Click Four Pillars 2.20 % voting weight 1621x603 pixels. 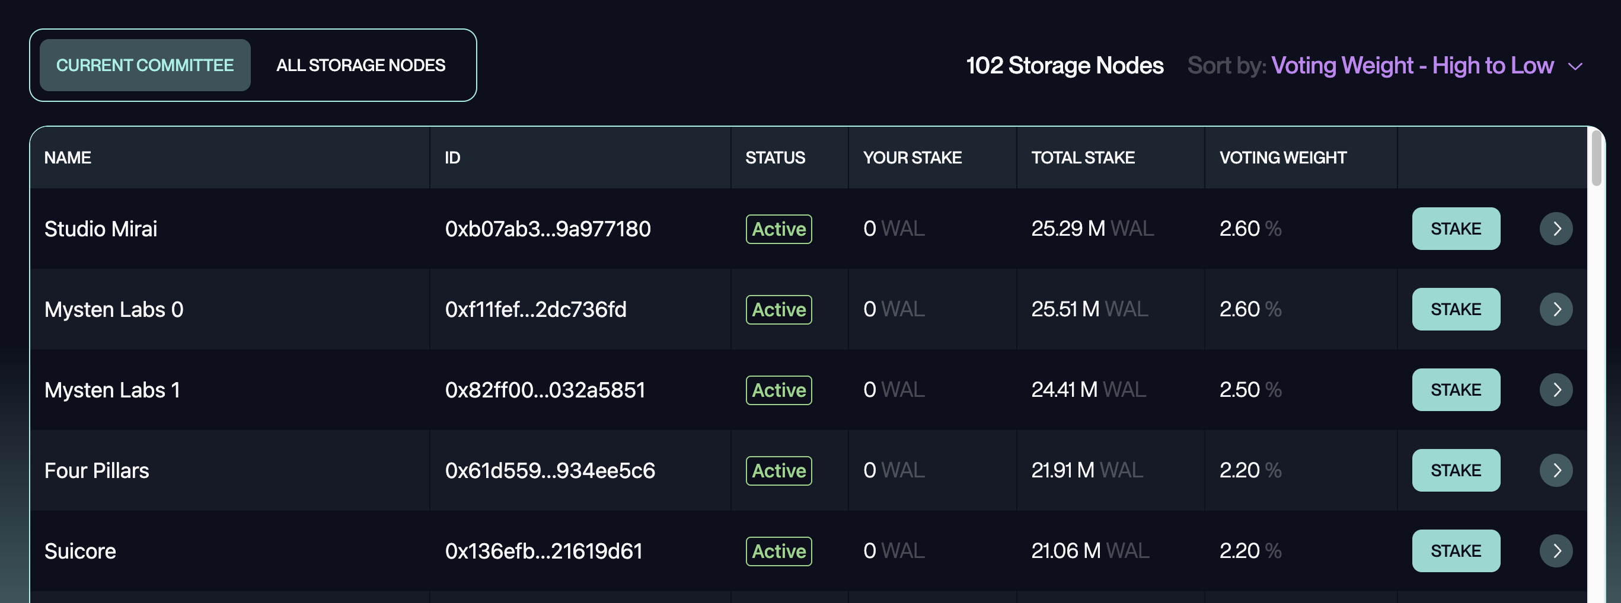[1250, 470]
